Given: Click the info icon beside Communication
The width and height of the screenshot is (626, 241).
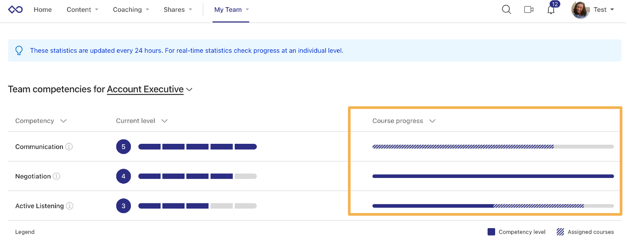Looking at the screenshot, I should pos(69,146).
